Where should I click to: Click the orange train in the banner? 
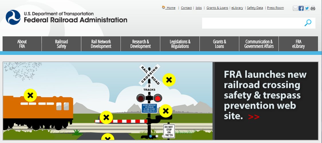[x=38, y=113]
